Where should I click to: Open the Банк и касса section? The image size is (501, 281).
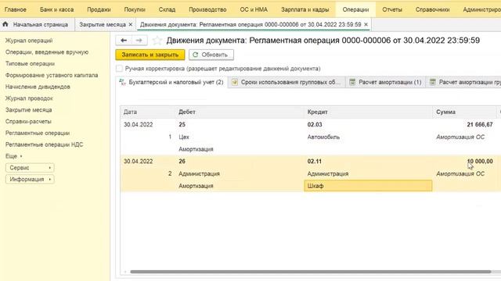tap(56, 9)
